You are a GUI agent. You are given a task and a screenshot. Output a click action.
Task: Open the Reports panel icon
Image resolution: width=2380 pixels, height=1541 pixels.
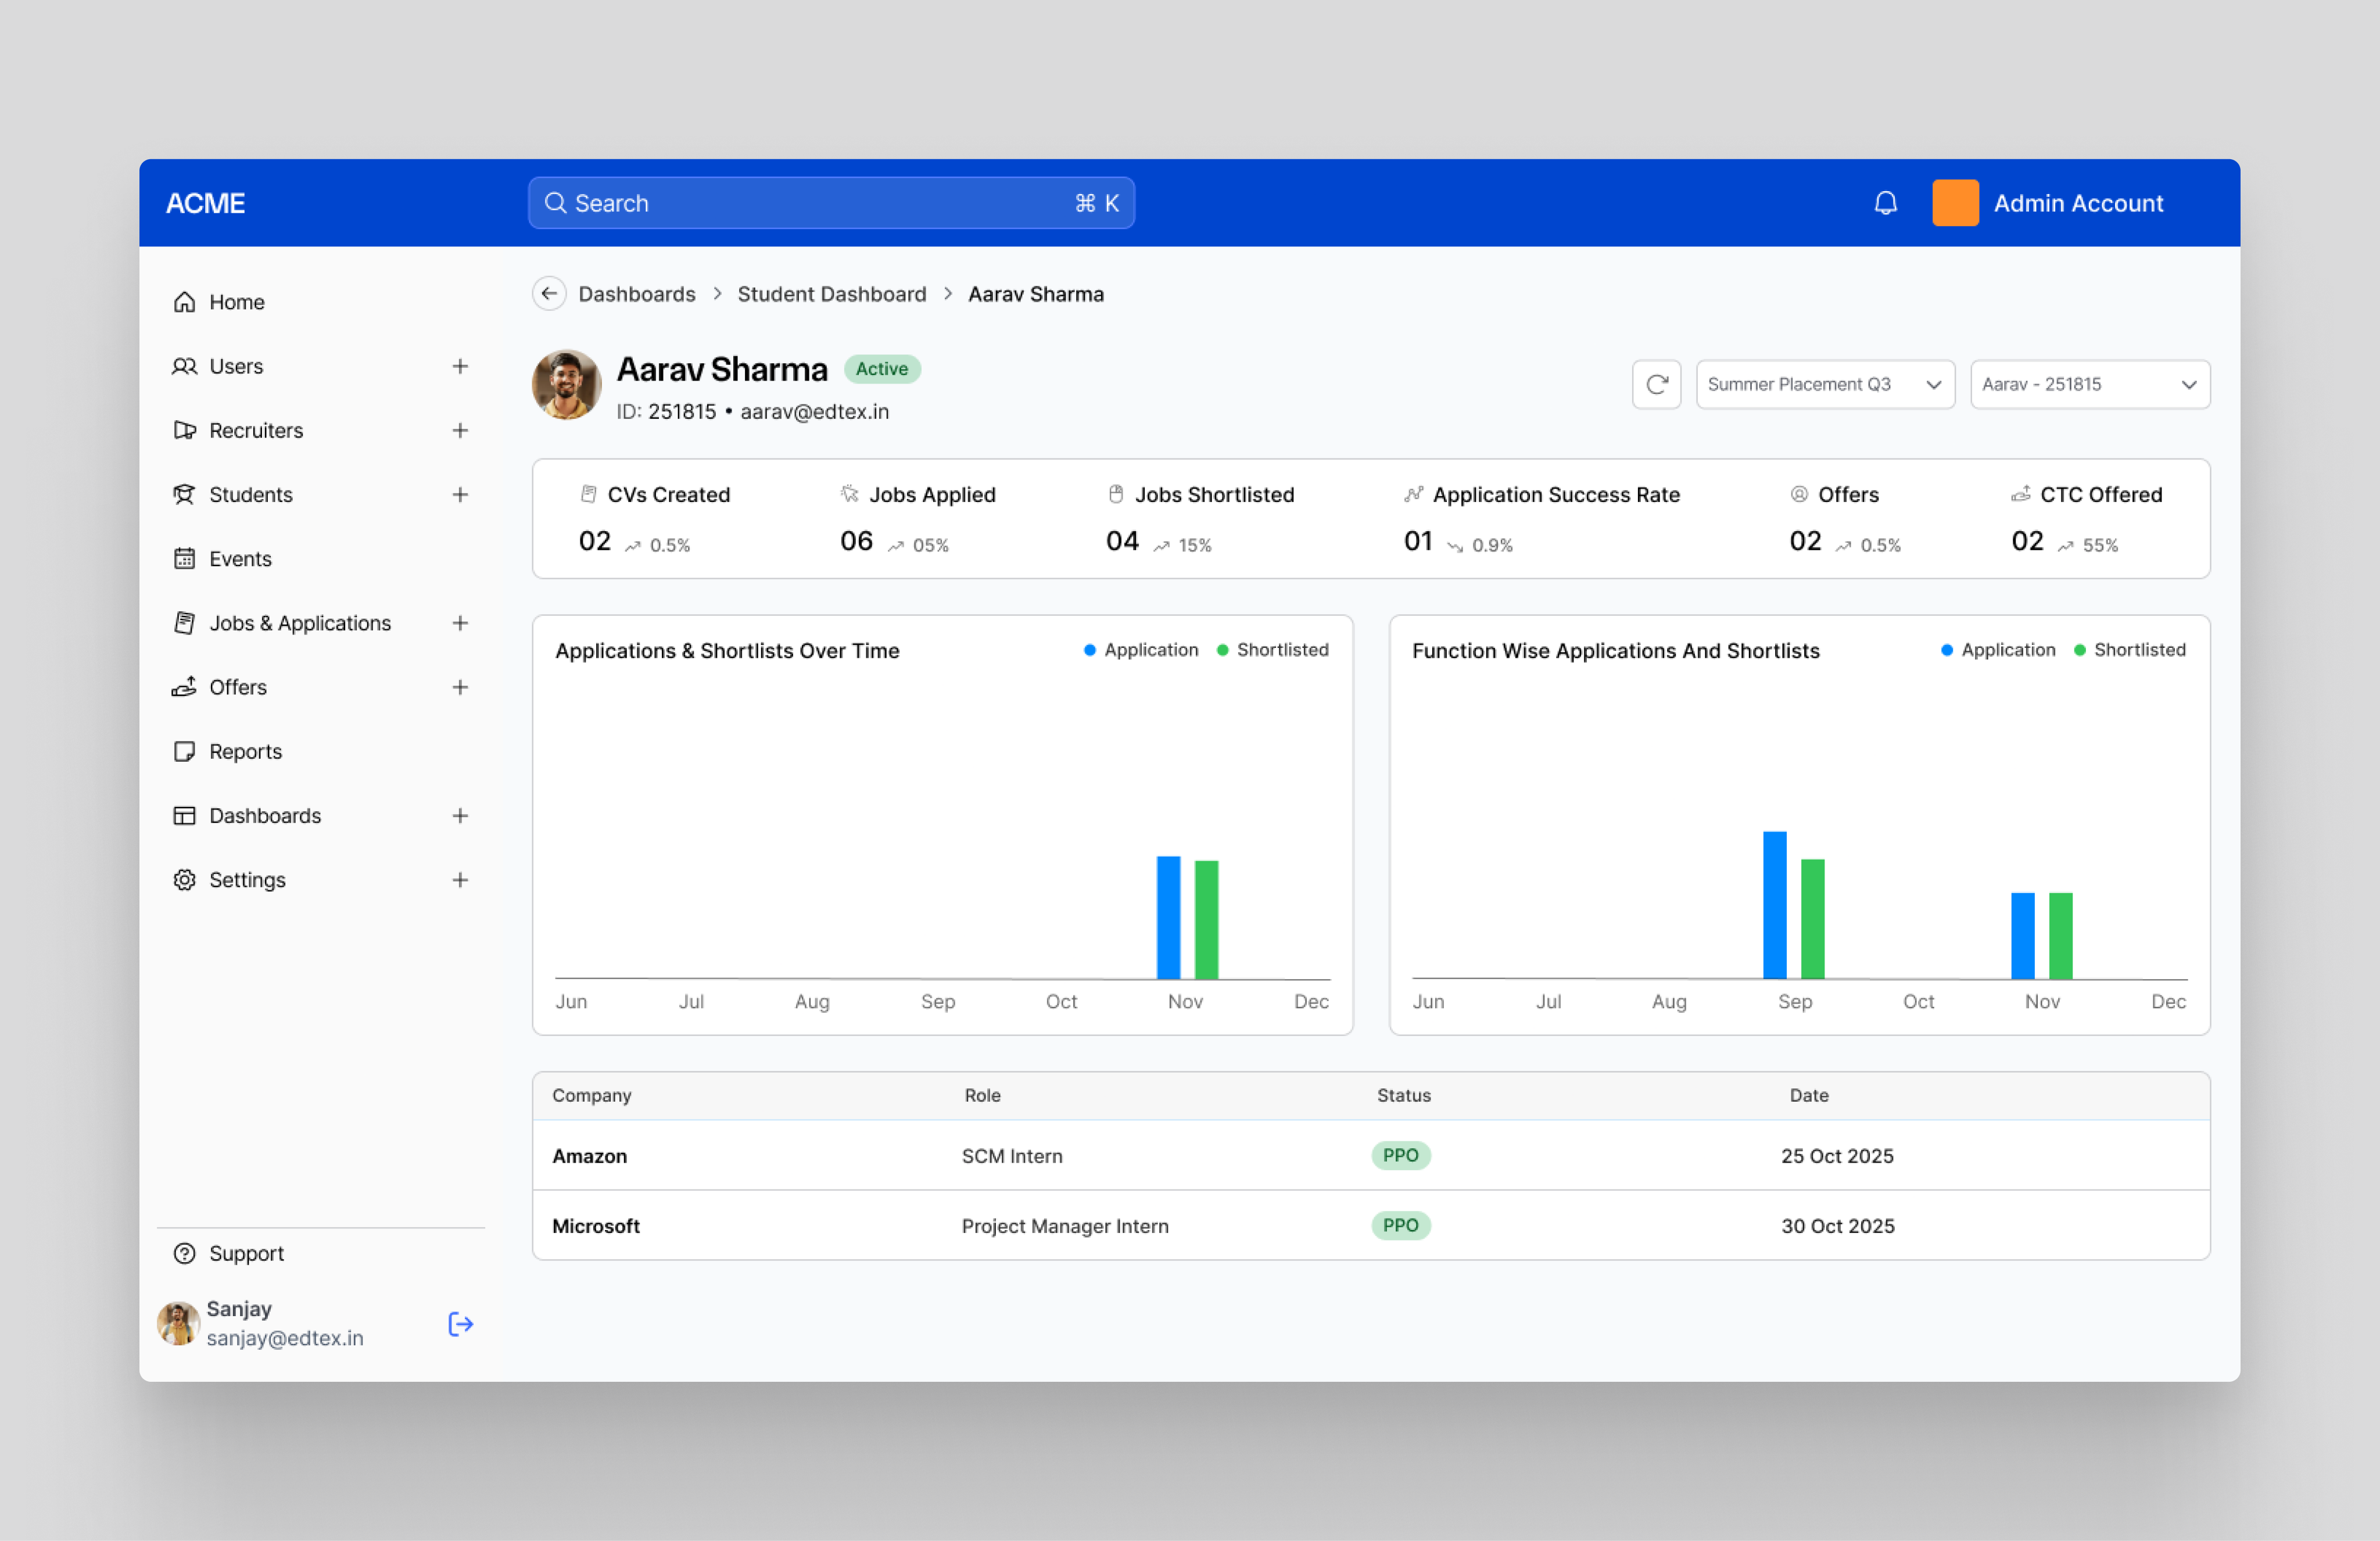point(185,751)
